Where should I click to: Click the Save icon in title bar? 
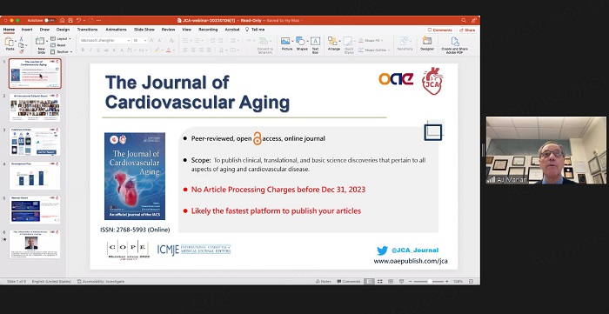coord(70,20)
